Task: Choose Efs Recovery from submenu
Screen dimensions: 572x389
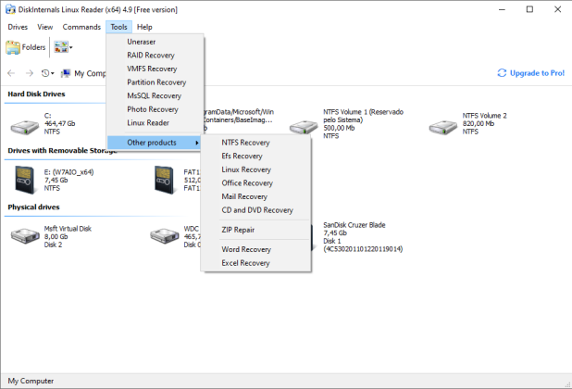Action: coord(256,156)
